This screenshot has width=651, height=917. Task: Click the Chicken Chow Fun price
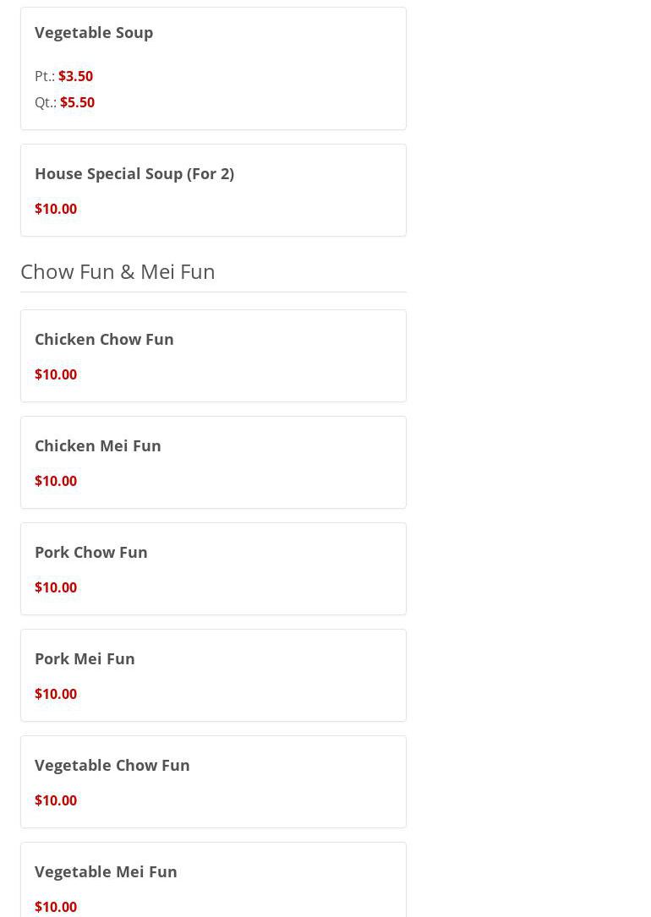pos(56,374)
